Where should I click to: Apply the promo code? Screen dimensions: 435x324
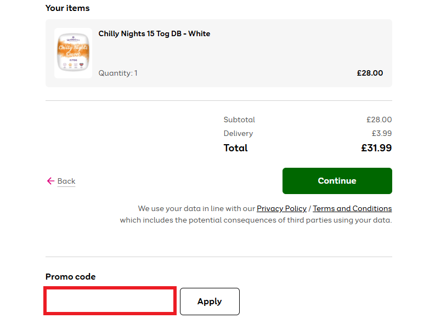(x=210, y=302)
